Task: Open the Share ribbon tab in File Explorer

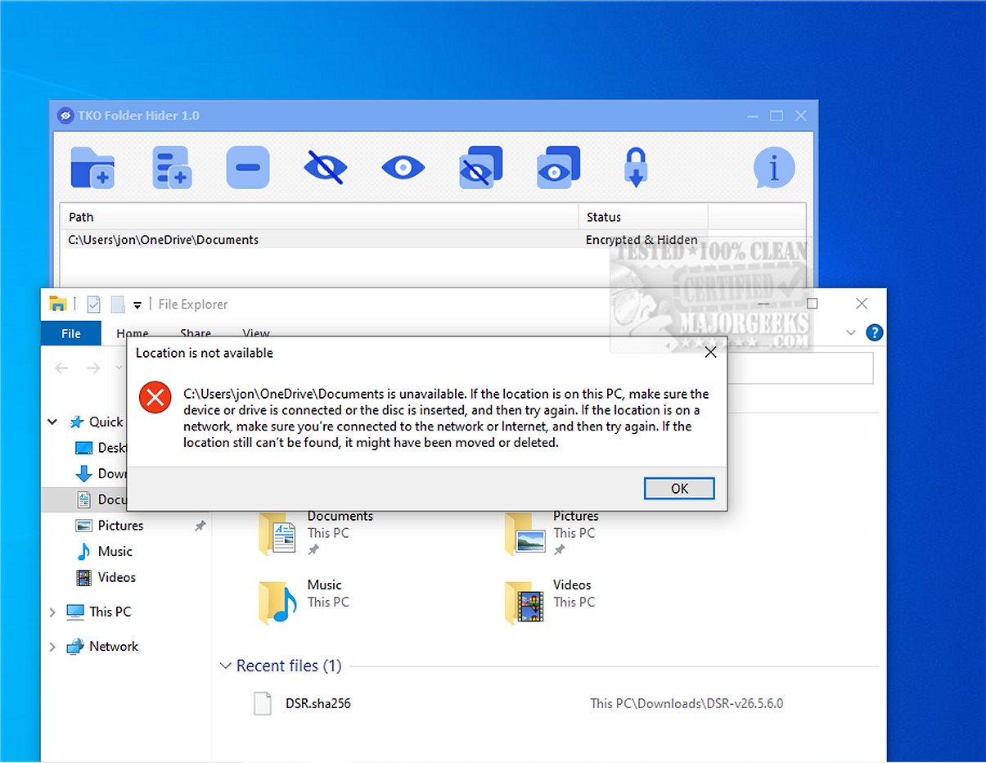Action: point(196,332)
